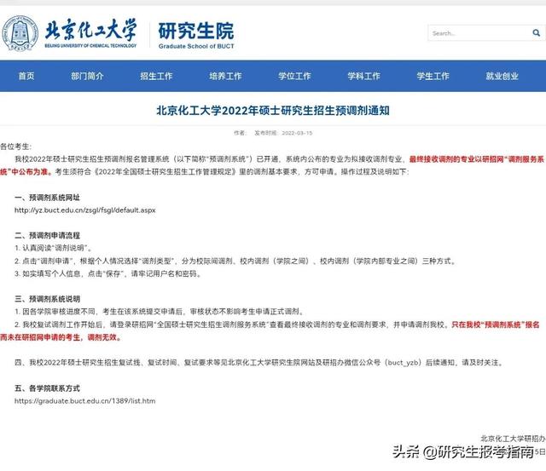Click the greeting 各位考生
This screenshot has height=471, width=546.
point(15,146)
